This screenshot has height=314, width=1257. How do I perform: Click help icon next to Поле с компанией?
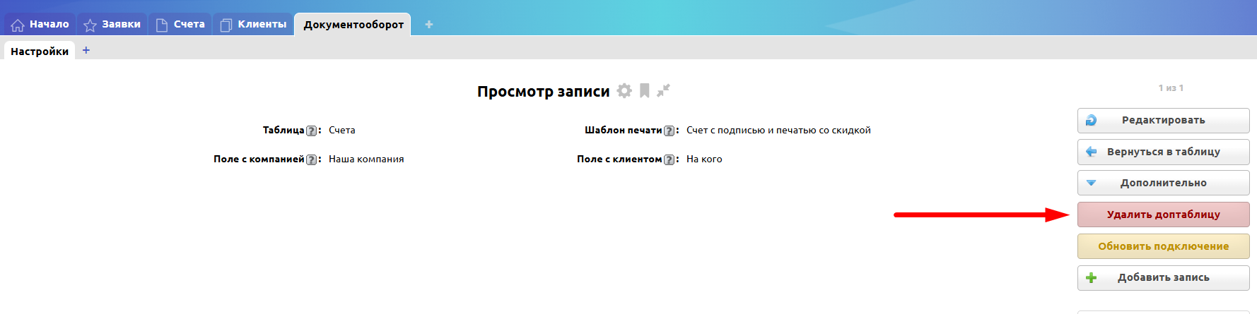pos(311,159)
